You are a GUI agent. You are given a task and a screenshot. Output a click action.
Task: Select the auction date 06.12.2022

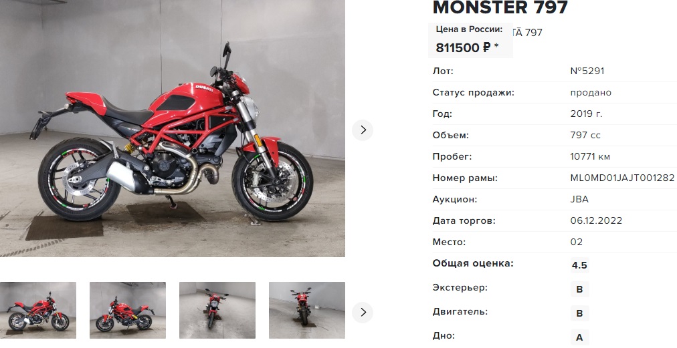596,220
